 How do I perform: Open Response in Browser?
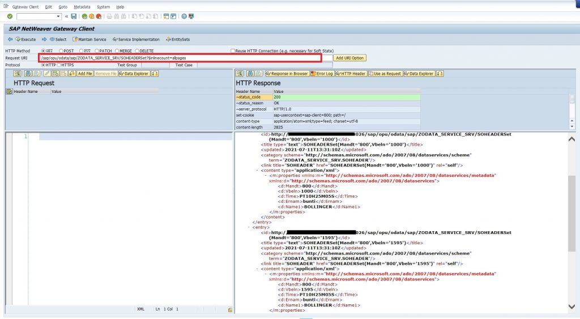coord(287,73)
